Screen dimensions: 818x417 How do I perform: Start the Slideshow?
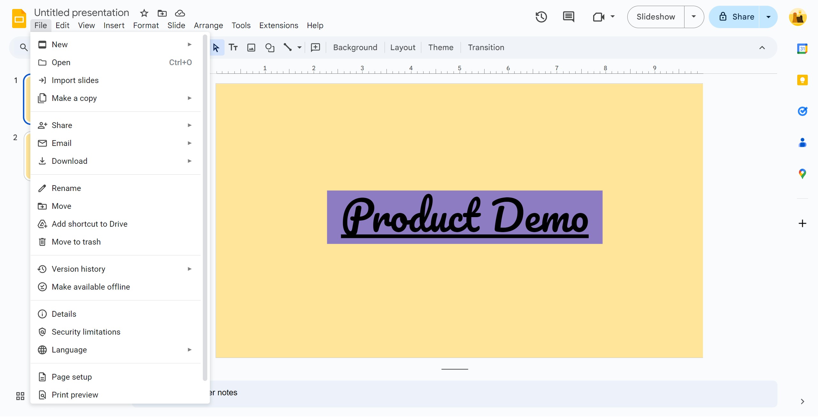[x=656, y=17]
